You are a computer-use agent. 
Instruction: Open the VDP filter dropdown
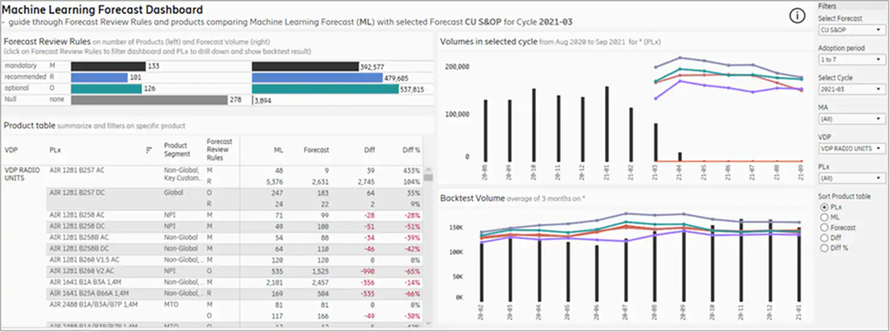851,148
